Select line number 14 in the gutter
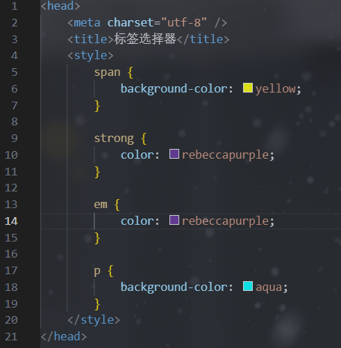Image resolution: width=341 pixels, height=348 pixels. (11, 221)
